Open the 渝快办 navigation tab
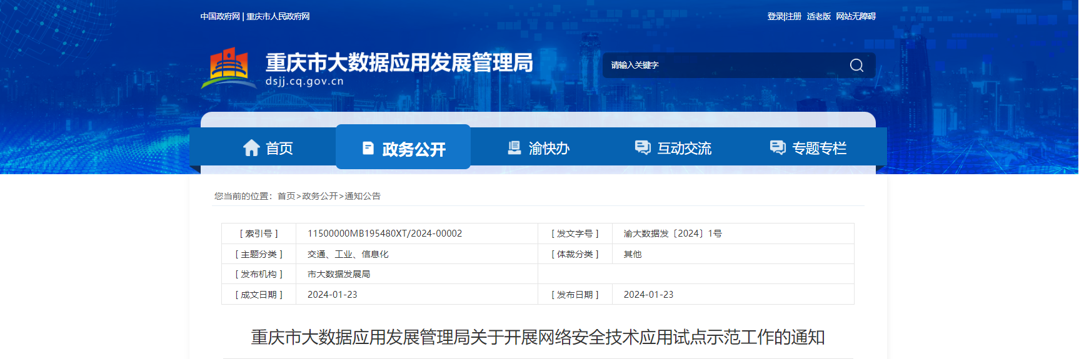Screen dimensions: 1079x359 (x=549, y=149)
